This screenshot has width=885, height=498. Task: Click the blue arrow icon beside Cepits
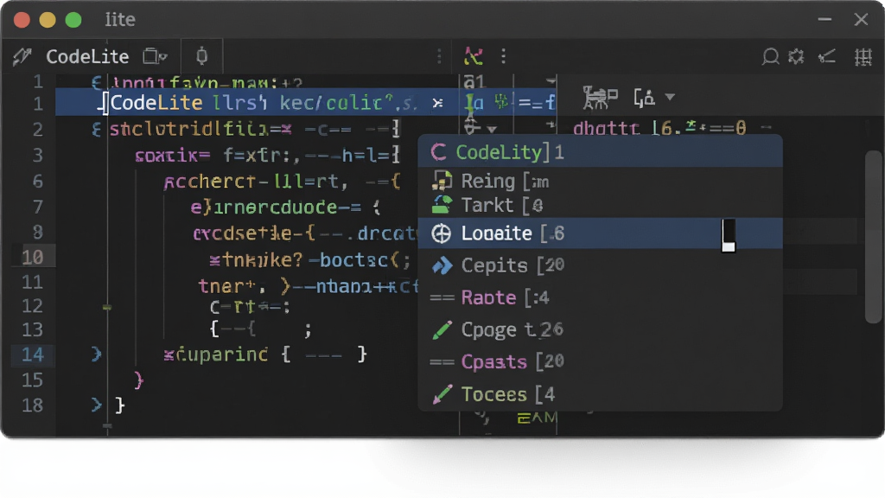pyautogui.click(x=442, y=265)
